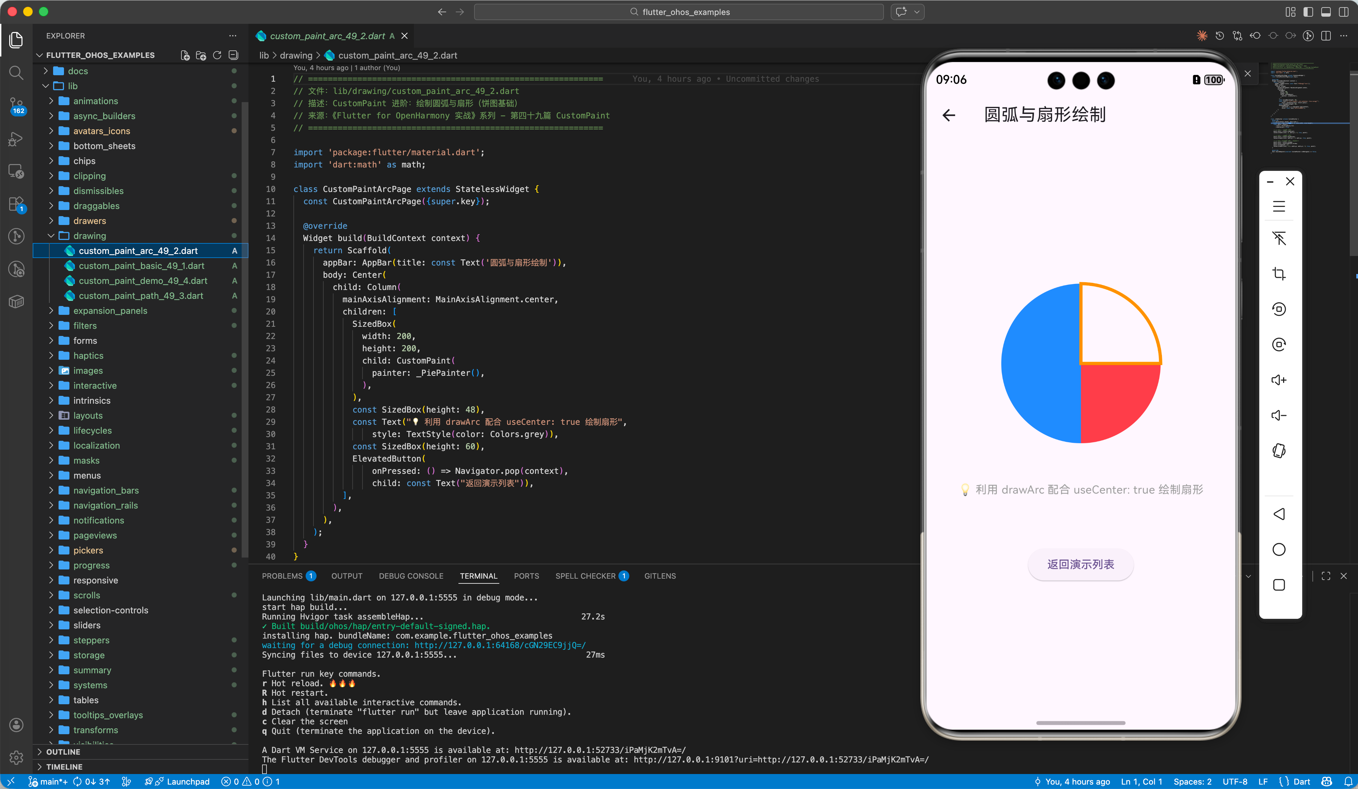This screenshot has height=789, width=1358.
Task: Click the Run and Debug icon
Action: (16, 139)
